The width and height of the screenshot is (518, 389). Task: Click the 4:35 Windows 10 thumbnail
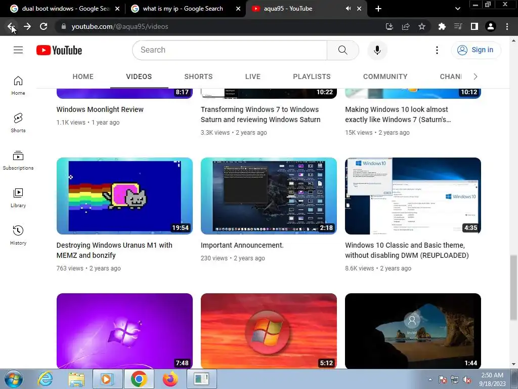(x=413, y=196)
